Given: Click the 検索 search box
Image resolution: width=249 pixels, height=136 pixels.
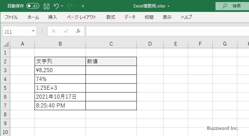Looking at the screenshot, I should coord(232,6).
